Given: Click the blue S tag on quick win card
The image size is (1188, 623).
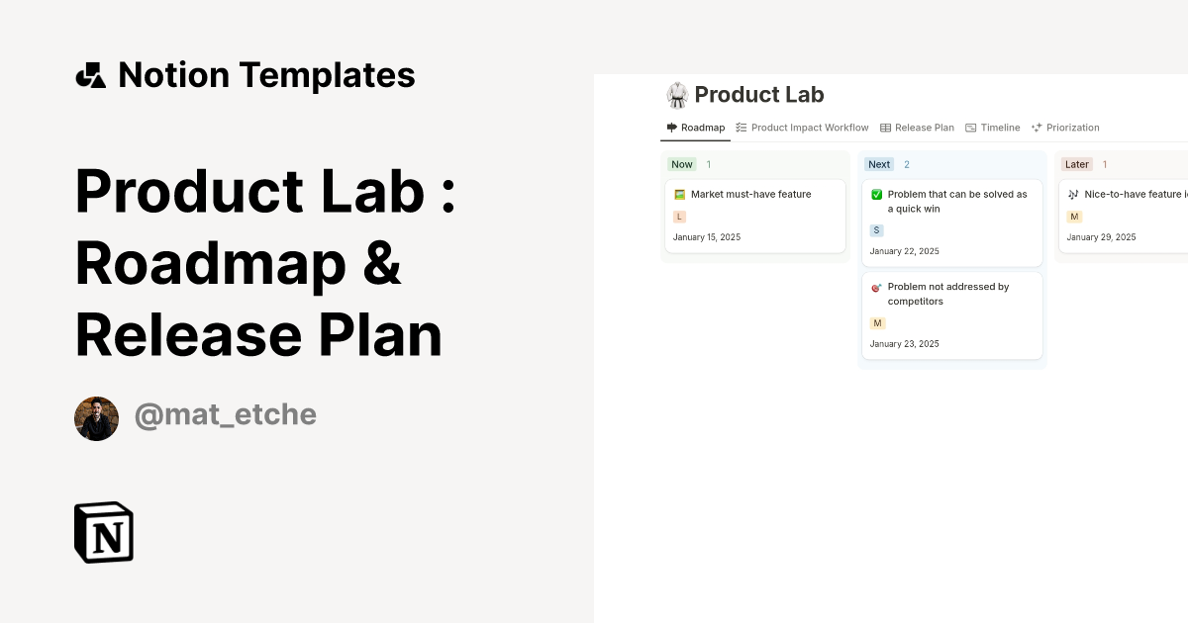Looking at the screenshot, I should pyautogui.click(x=875, y=229).
